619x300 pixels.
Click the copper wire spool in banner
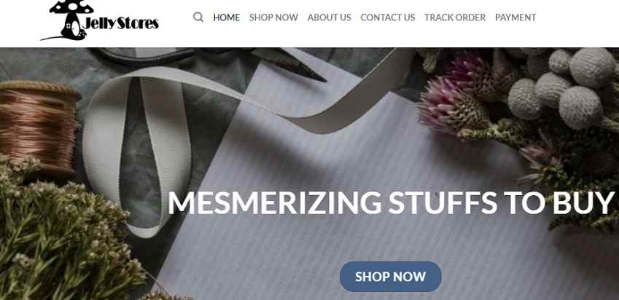[39, 126]
